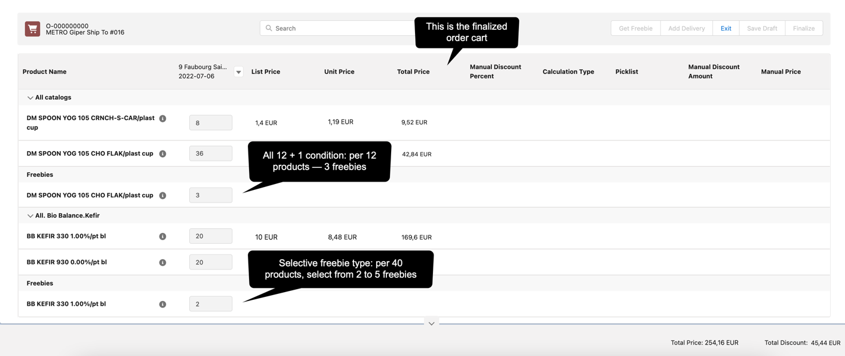Click info icon on the BB KEFIR freebie row

pos(162,303)
